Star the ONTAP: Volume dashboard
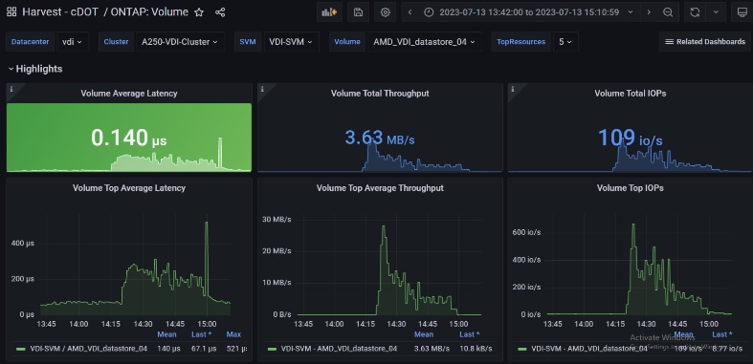This screenshot has height=364, width=753. point(199,12)
